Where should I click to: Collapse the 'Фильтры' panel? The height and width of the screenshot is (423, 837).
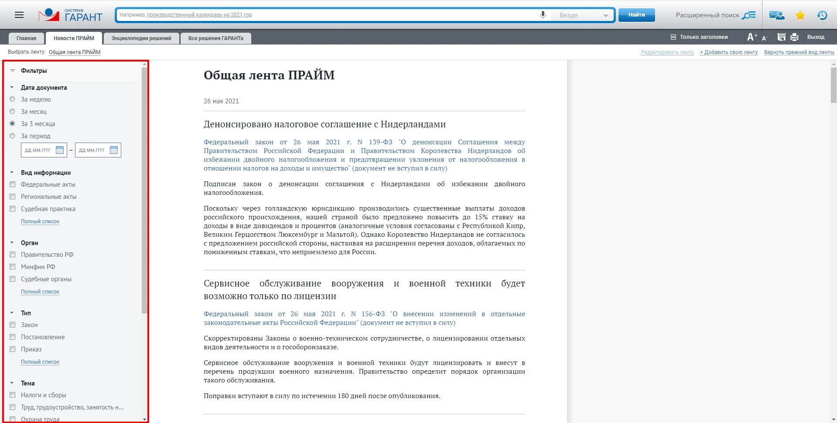click(13, 70)
